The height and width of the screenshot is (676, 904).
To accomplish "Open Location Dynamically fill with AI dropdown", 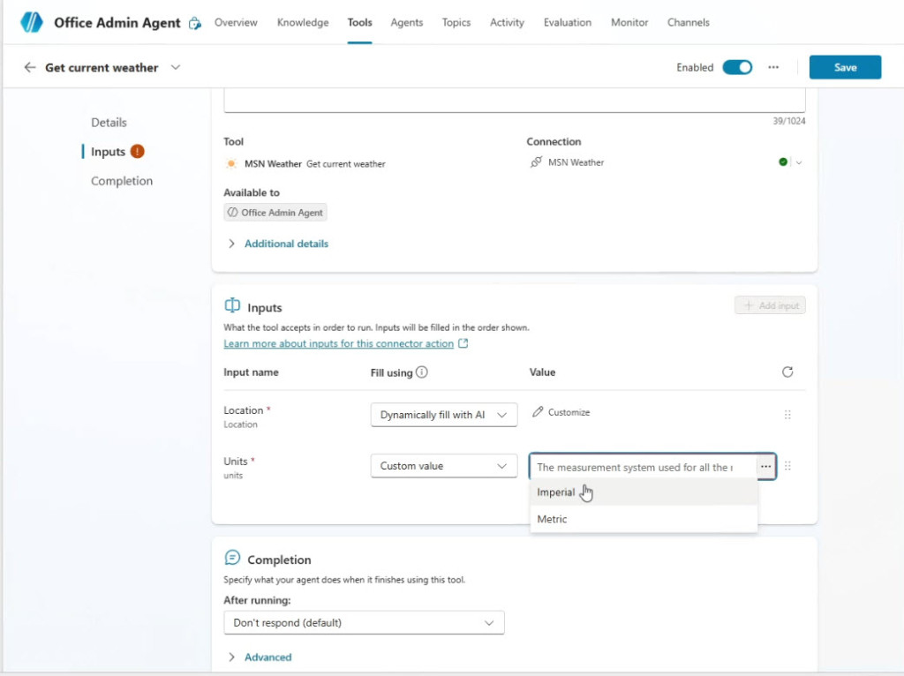I will [443, 415].
